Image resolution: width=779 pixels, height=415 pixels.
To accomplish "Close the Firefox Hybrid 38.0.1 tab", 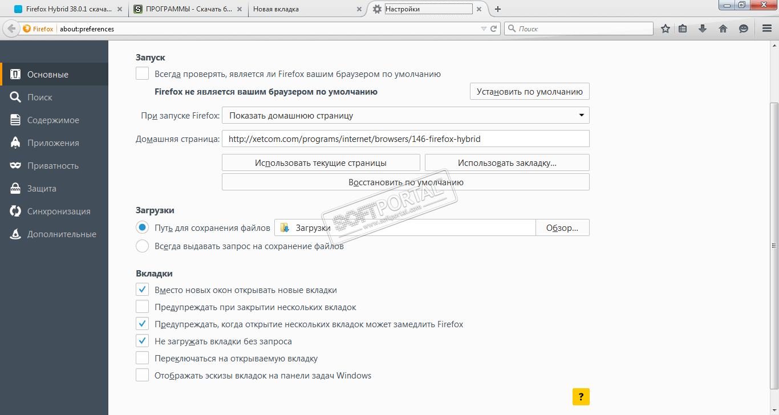I will [121, 9].
